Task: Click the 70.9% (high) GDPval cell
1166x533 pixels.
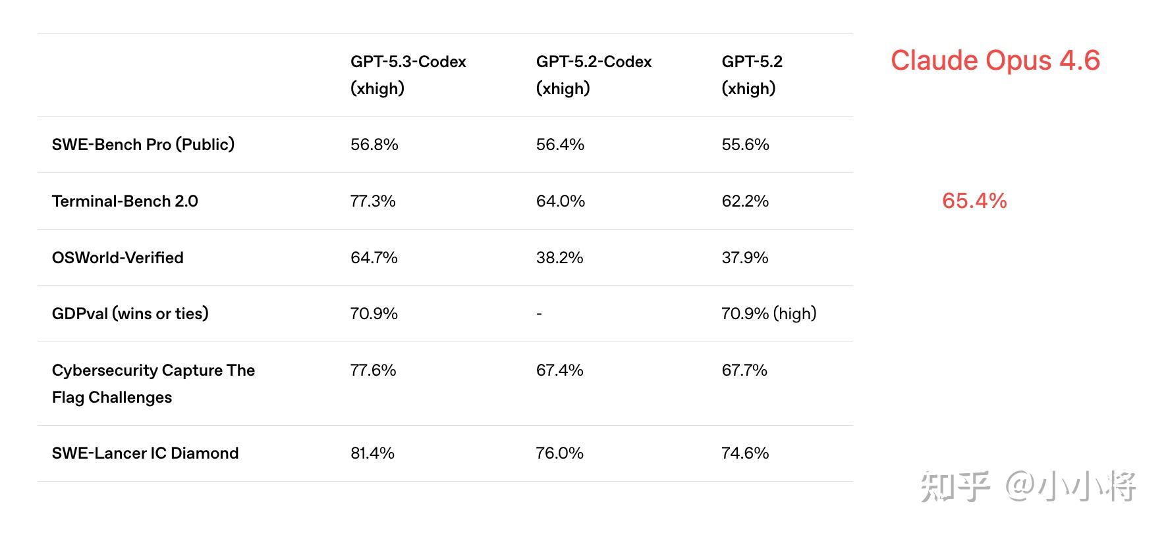Action: [769, 314]
